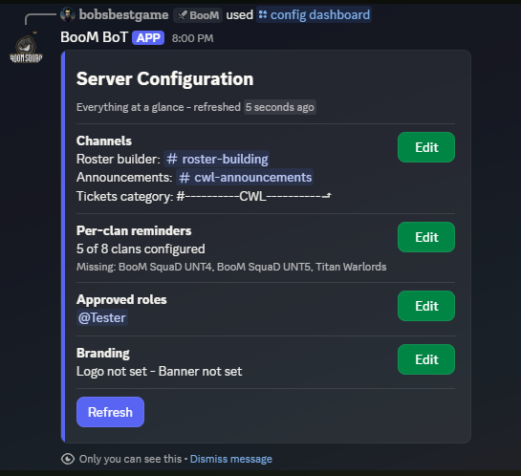Edit the Branding section

(x=426, y=359)
